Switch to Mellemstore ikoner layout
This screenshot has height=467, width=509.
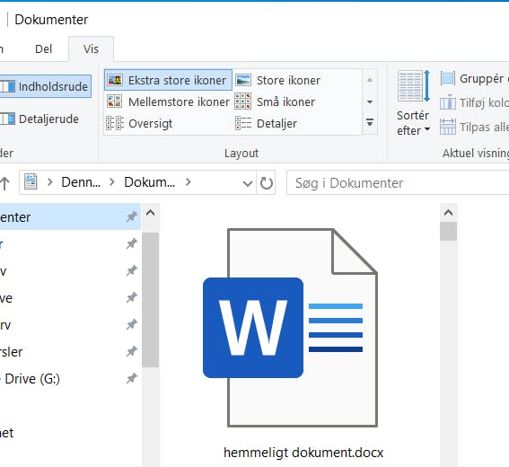point(168,101)
